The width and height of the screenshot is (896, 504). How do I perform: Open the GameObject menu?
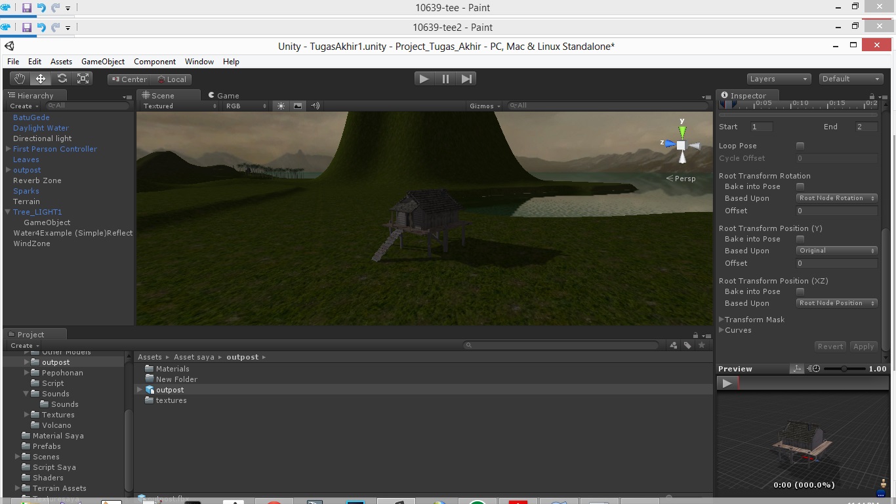[103, 62]
